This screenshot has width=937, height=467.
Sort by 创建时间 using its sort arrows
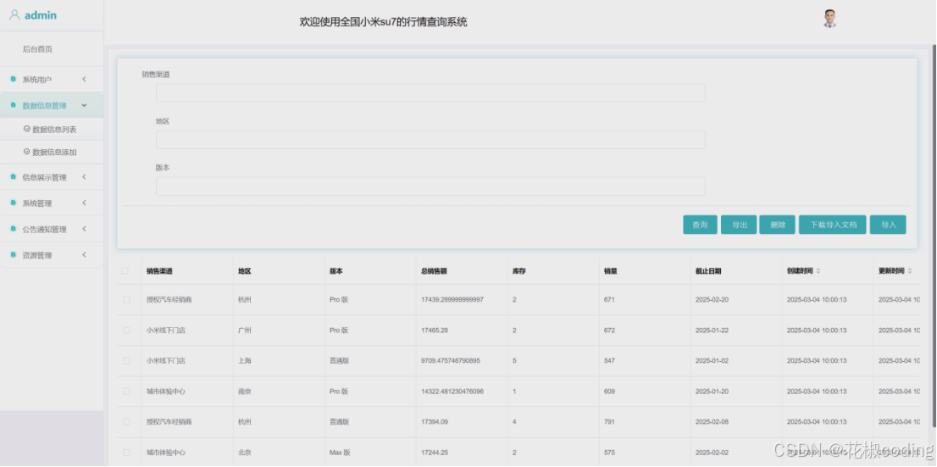pos(818,271)
